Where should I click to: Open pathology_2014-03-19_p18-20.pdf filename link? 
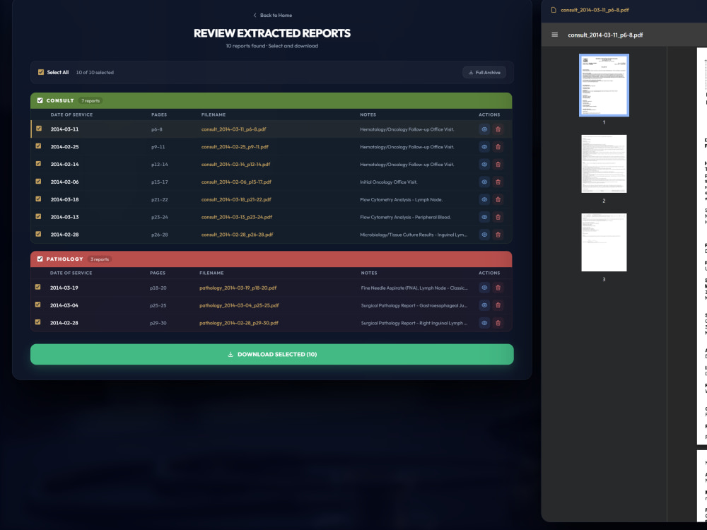point(238,288)
